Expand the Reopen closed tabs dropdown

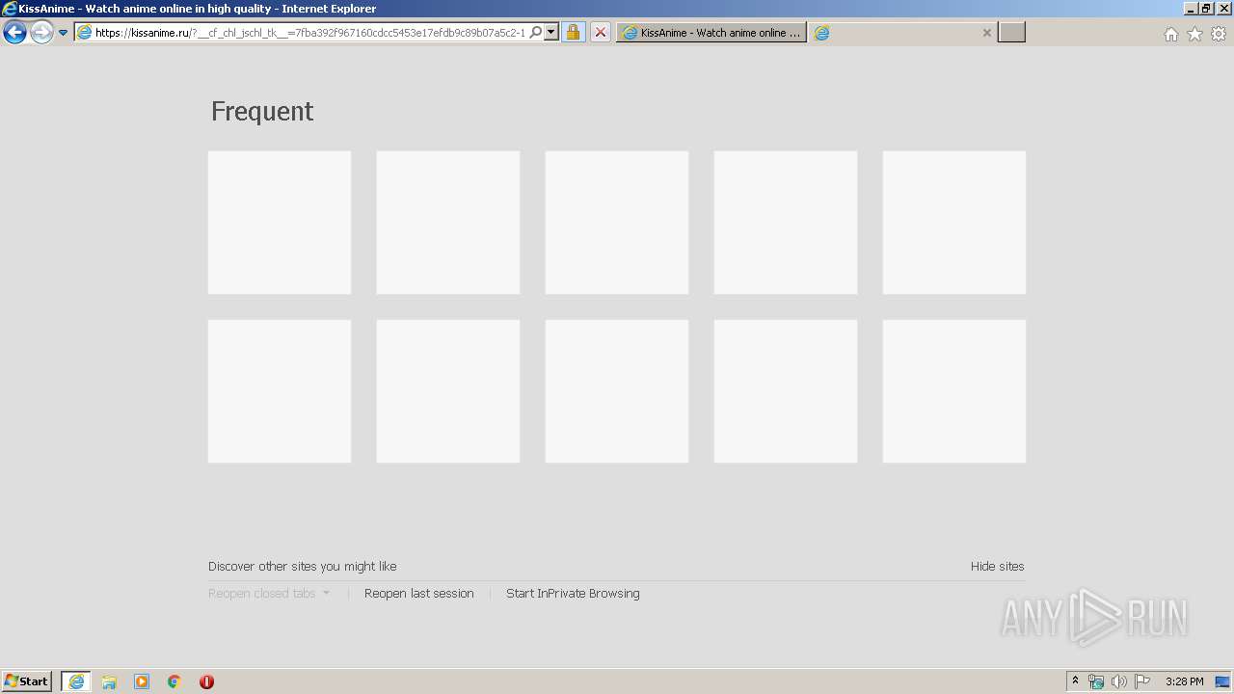pyautogui.click(x=269, y=594)
